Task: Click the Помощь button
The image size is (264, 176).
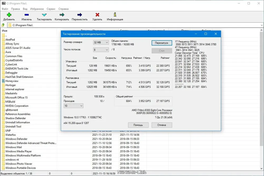Action: (x=138, y=125)
